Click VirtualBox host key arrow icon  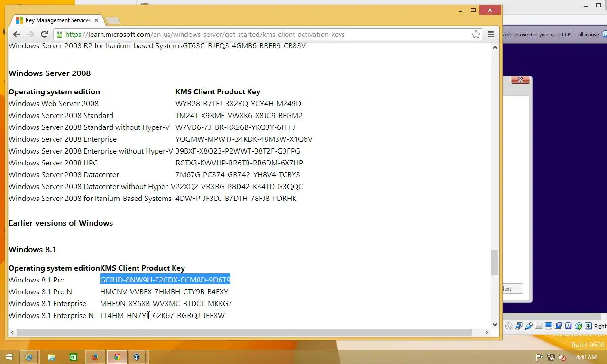pos(589,326)
